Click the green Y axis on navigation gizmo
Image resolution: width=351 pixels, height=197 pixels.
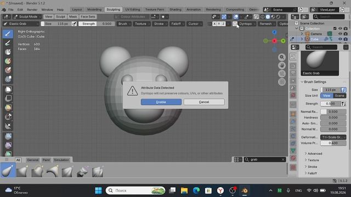coord(283,41)
